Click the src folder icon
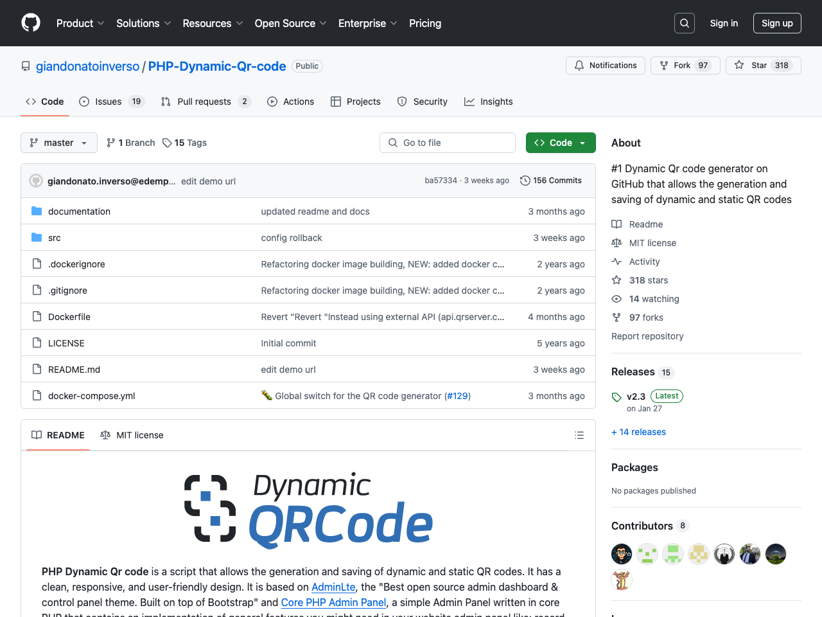Screen dimensions: 822x617 (37, 237)
